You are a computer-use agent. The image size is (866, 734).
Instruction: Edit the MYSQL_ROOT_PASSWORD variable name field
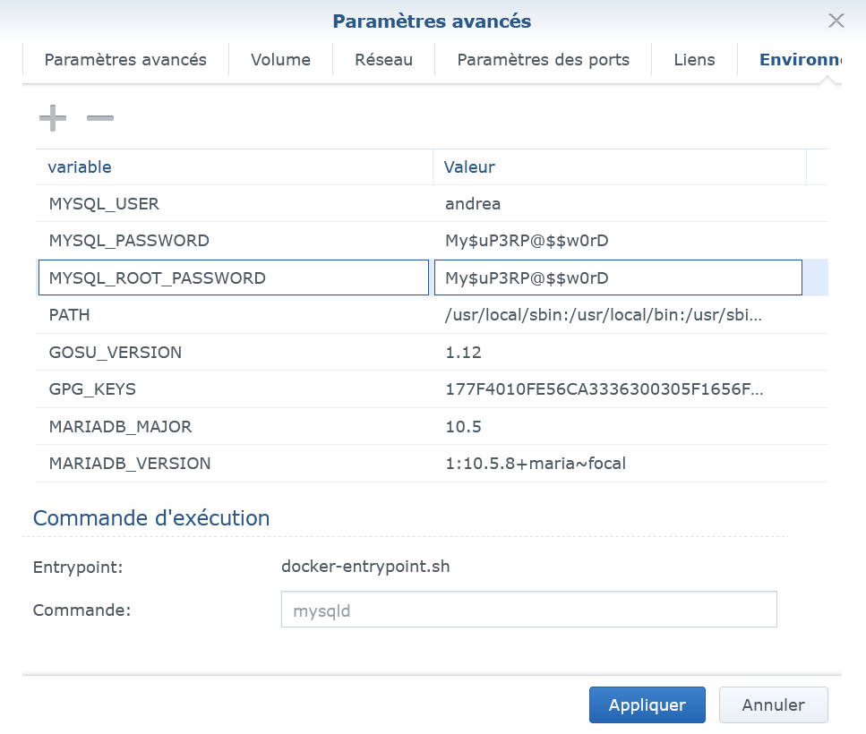(233, 277)
